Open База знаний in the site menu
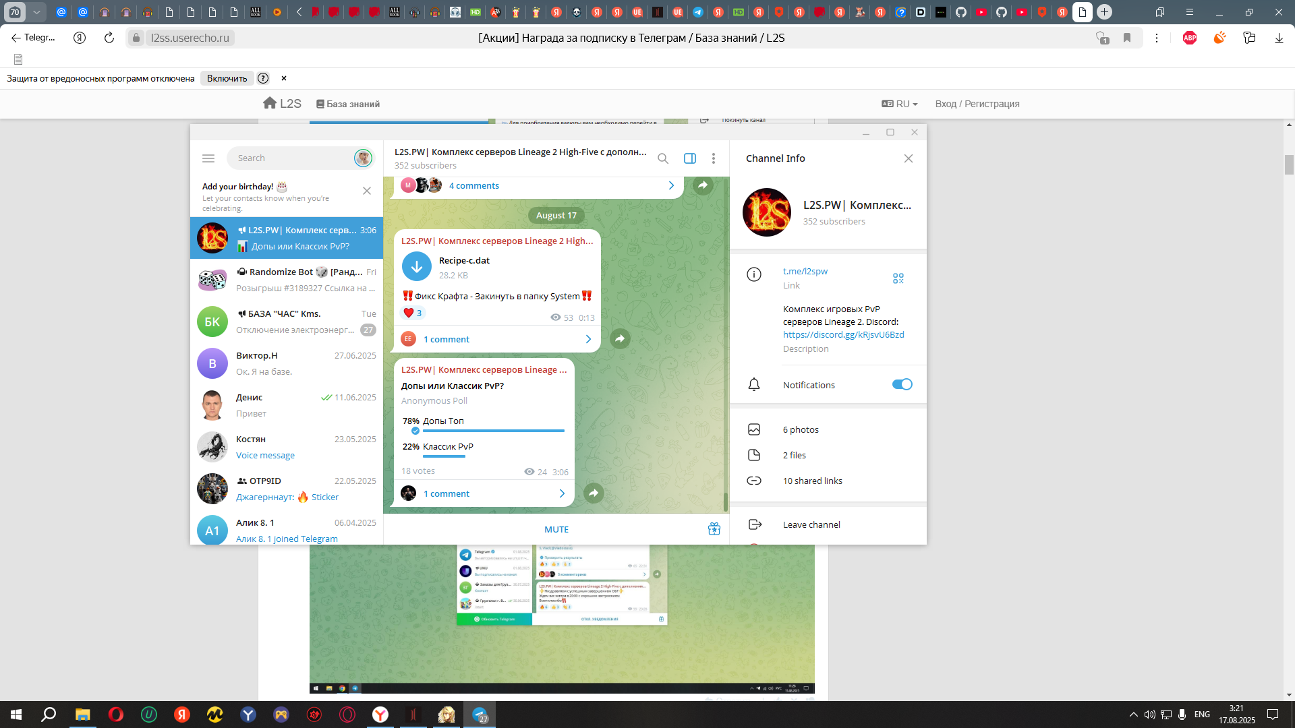 pos(348,104)
